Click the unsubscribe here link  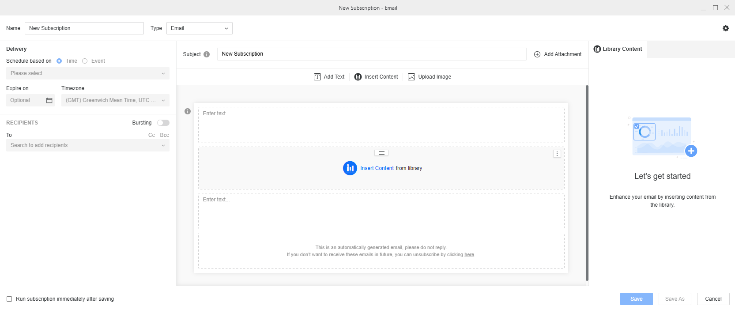point(469,255)
